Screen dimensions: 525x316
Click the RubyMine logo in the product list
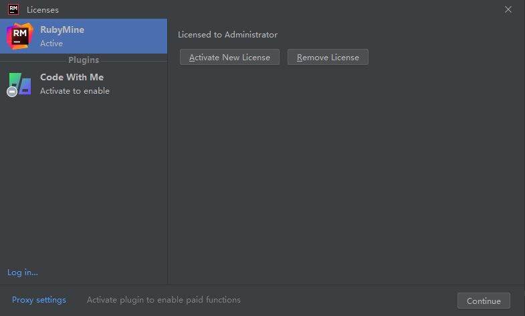20,36
